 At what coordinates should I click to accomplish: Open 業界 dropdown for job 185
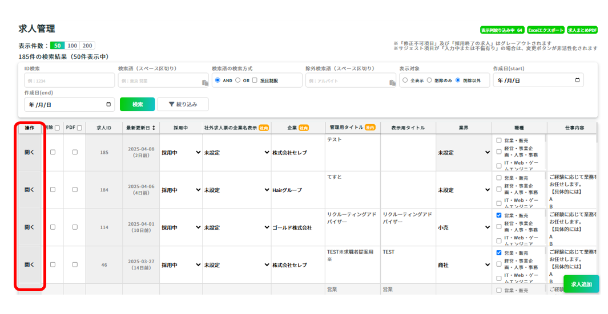464,153
